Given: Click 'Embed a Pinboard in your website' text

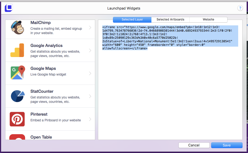Looking at the screenshot, I should 55,120.
